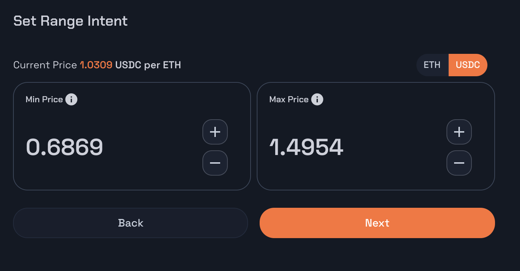Select the USDC toggle option
The image size is (520, 271).
(468, 65)
